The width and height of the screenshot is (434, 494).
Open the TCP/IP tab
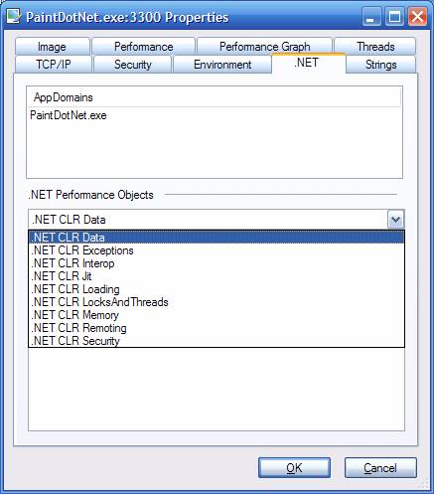[54, 65]
